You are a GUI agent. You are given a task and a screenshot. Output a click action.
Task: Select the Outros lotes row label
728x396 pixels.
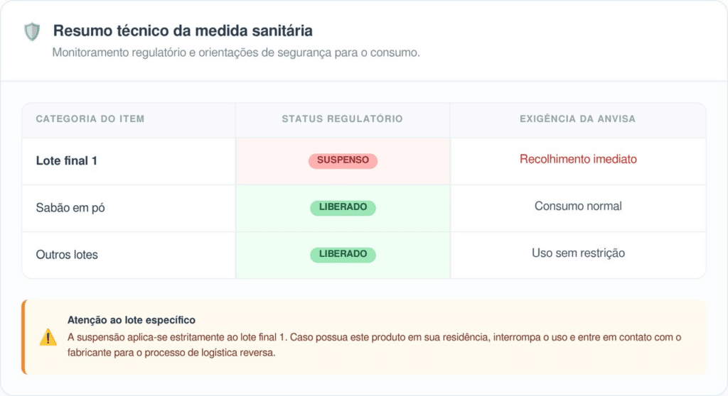tap(67, 255)
